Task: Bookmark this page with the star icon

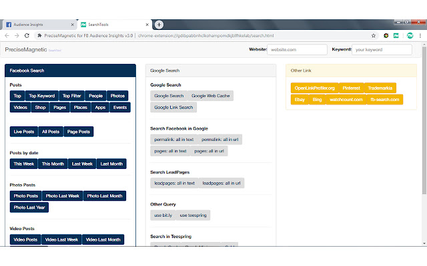Action: click(x=374, y=35)
